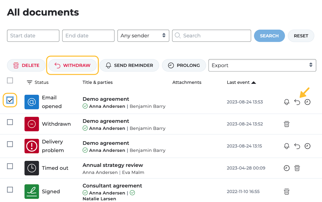The height and width of the screenshot is (202, 322).
Task: Delete the Withdrawn Demo agreement via trash icon
Action: point(287,124)
